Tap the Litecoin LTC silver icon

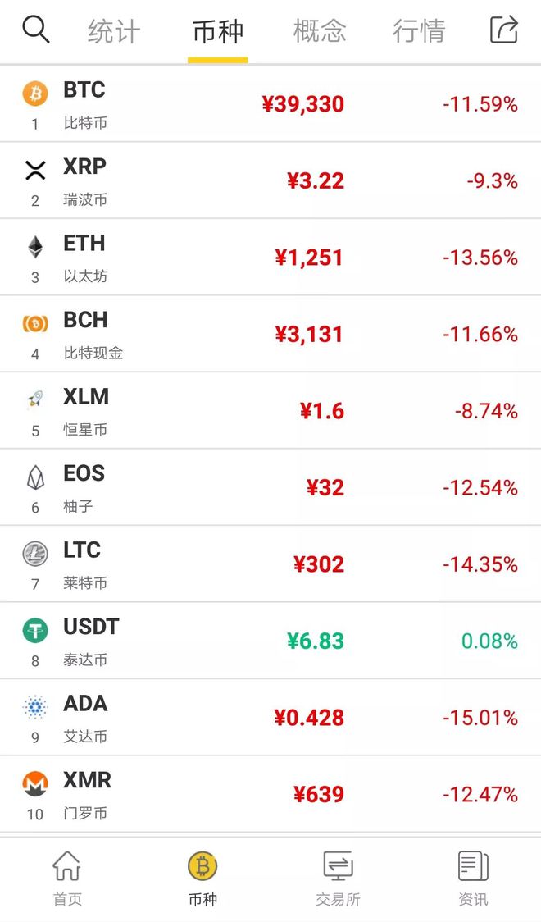coord(35,554)
